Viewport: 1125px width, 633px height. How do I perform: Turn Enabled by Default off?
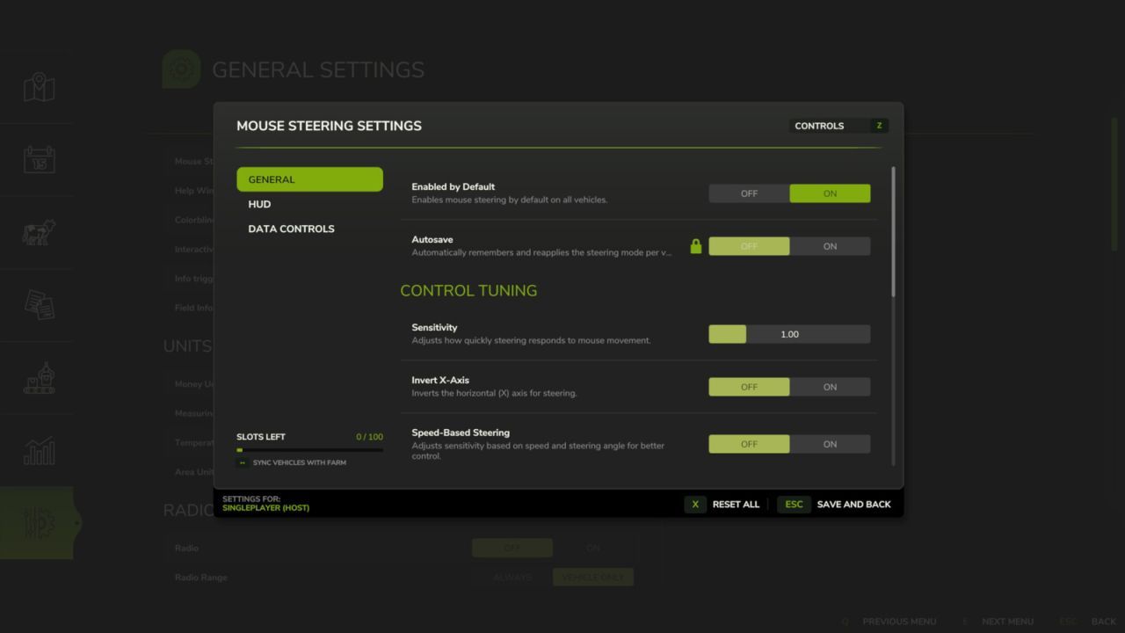749,193
